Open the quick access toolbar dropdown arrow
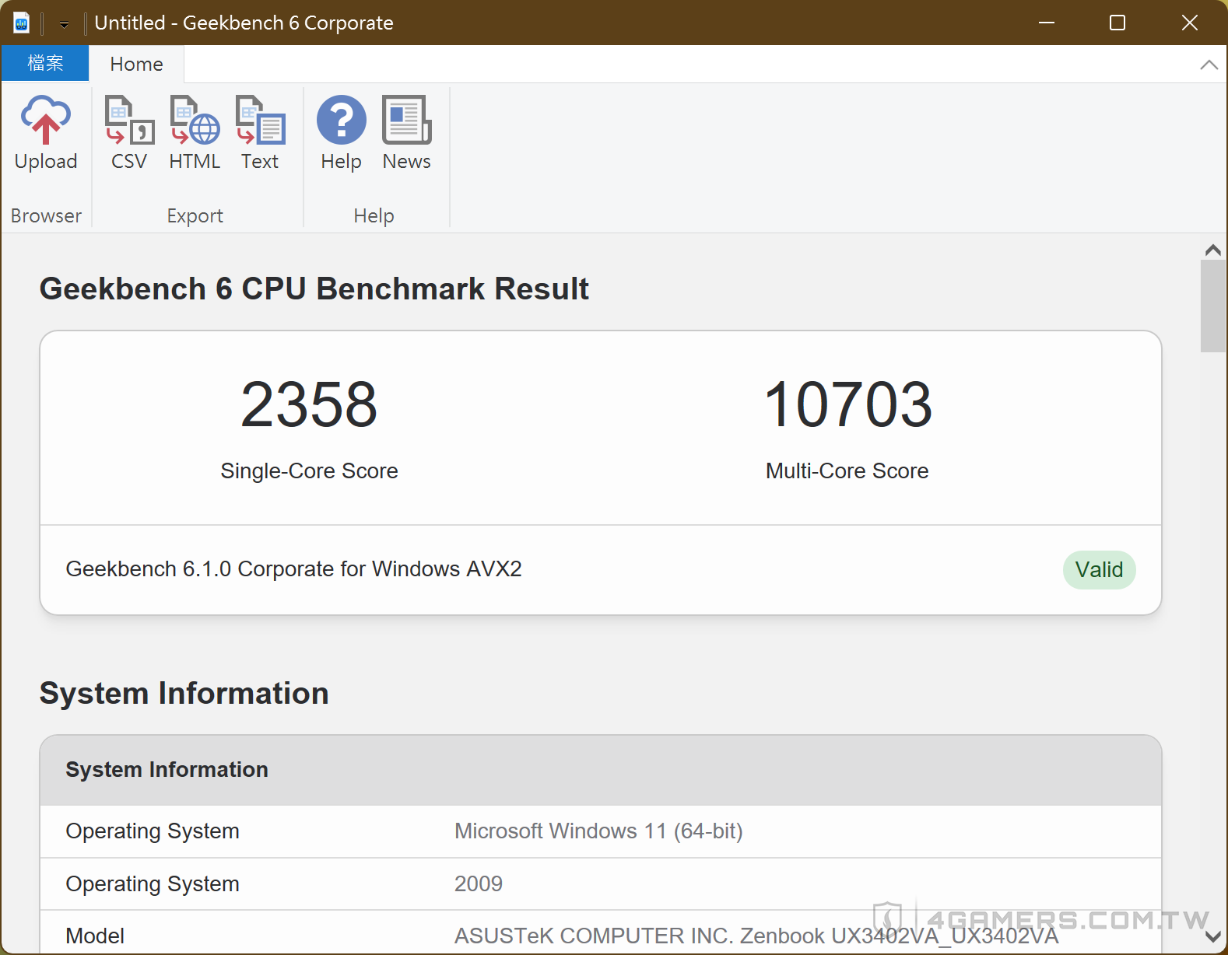1228x955 pixels. pos(64,25)
